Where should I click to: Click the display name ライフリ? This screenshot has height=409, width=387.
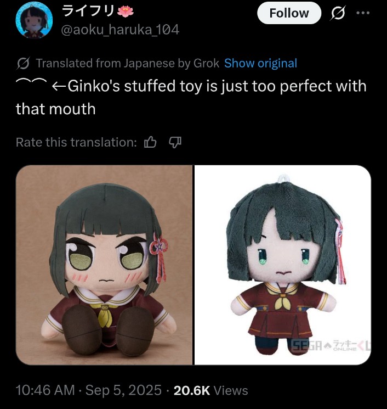[89, 11]
